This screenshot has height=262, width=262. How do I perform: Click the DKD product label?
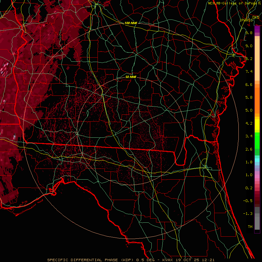pyautogui.click(x=256, y=17)
